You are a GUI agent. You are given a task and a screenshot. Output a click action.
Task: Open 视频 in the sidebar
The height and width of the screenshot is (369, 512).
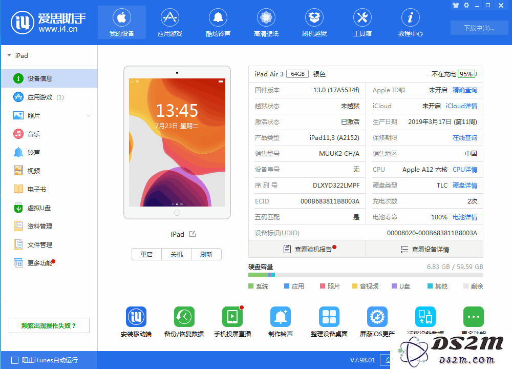(49, 171)
